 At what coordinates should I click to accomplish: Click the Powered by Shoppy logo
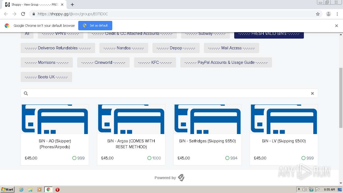point(181,178)
